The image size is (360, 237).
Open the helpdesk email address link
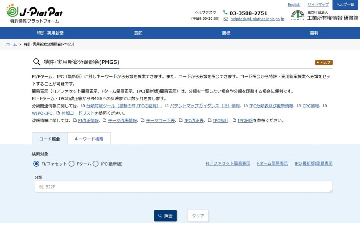257,19
